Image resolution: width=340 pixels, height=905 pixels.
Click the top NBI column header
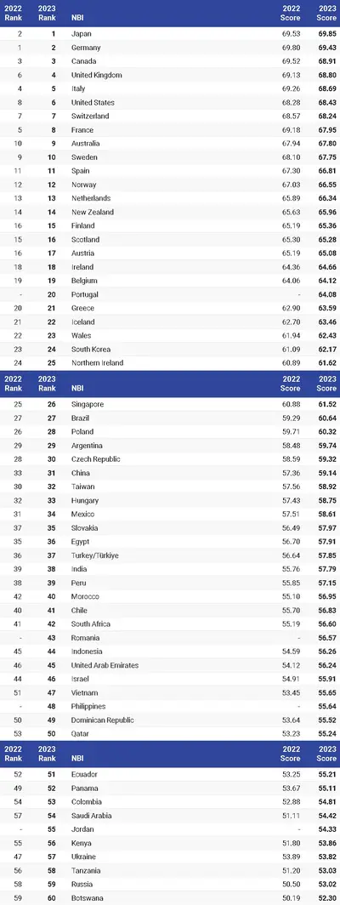pos(76,18)
